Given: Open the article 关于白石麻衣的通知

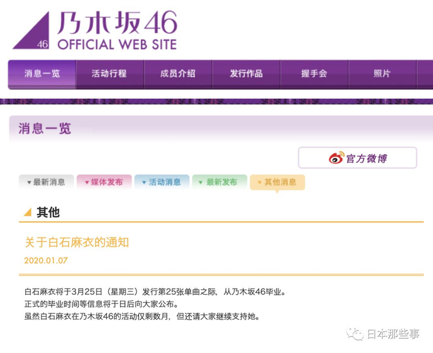Looking at the screenshot, I should 77,242.
